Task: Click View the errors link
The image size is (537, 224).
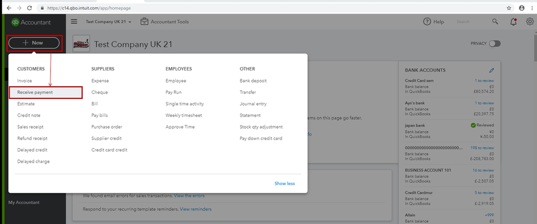Action: [x=189, y=195]
